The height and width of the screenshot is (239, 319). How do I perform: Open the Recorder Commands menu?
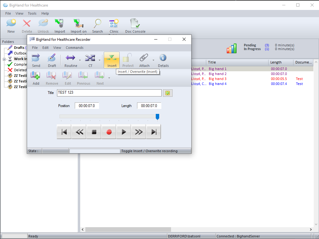coord(74,48)
